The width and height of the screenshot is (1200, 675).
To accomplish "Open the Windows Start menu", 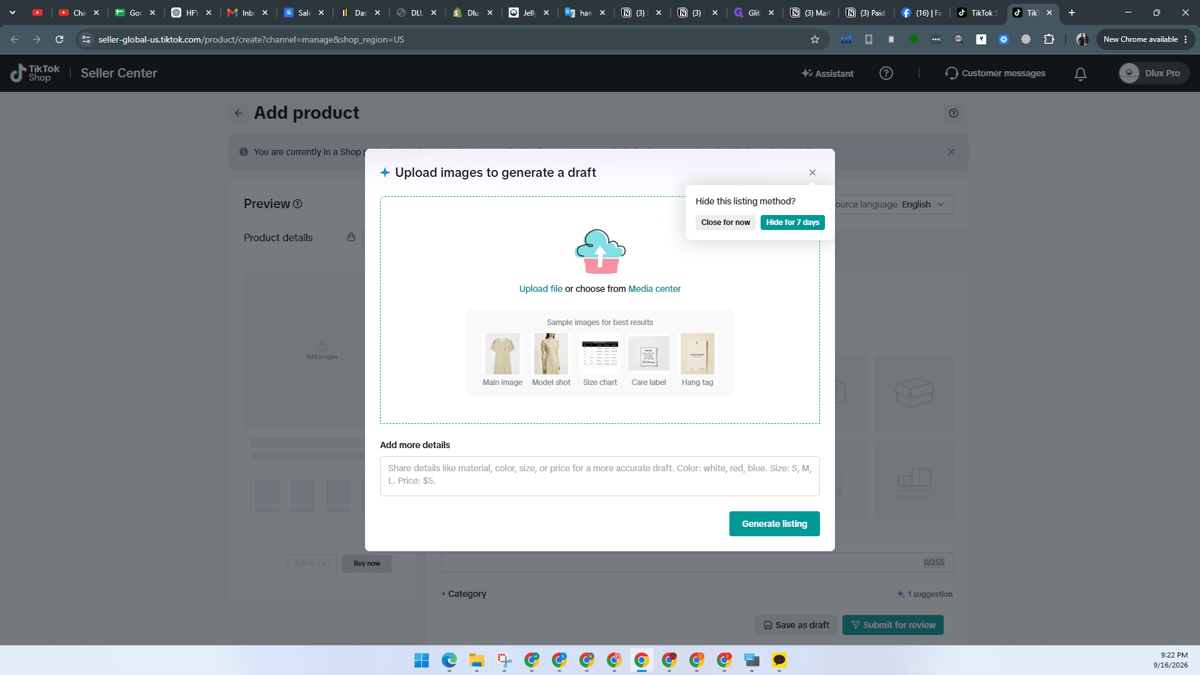I will tap(422, 660).
